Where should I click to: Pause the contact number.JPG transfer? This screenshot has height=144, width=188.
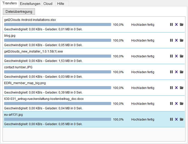click(x=171, y=72)
